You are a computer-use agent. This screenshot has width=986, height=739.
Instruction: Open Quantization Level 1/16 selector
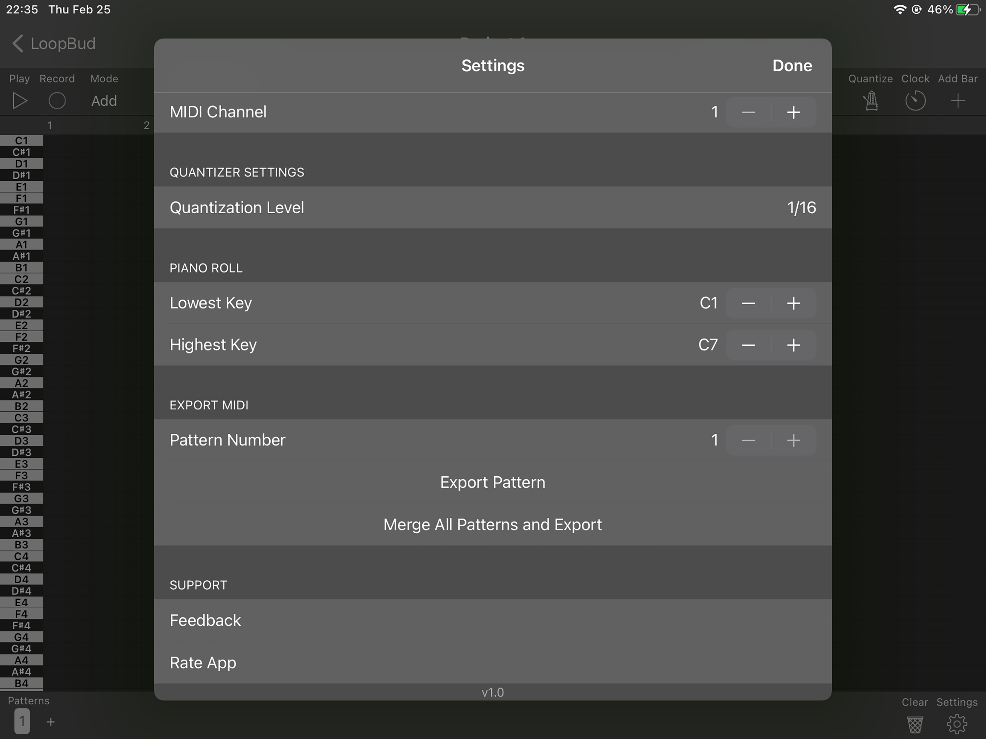801,208
